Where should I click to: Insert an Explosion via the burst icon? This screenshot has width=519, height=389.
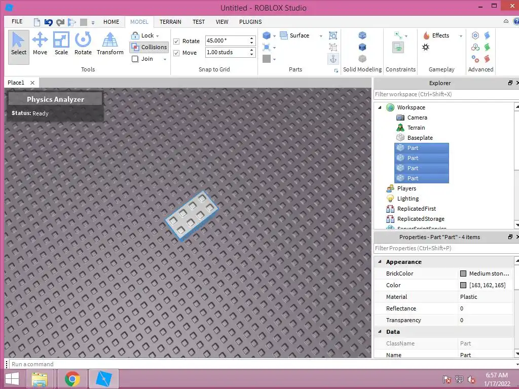click(426, 47)
